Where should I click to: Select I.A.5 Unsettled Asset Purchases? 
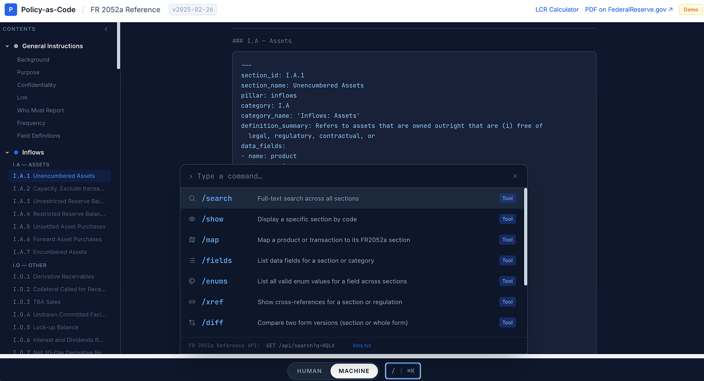point(60,226)
